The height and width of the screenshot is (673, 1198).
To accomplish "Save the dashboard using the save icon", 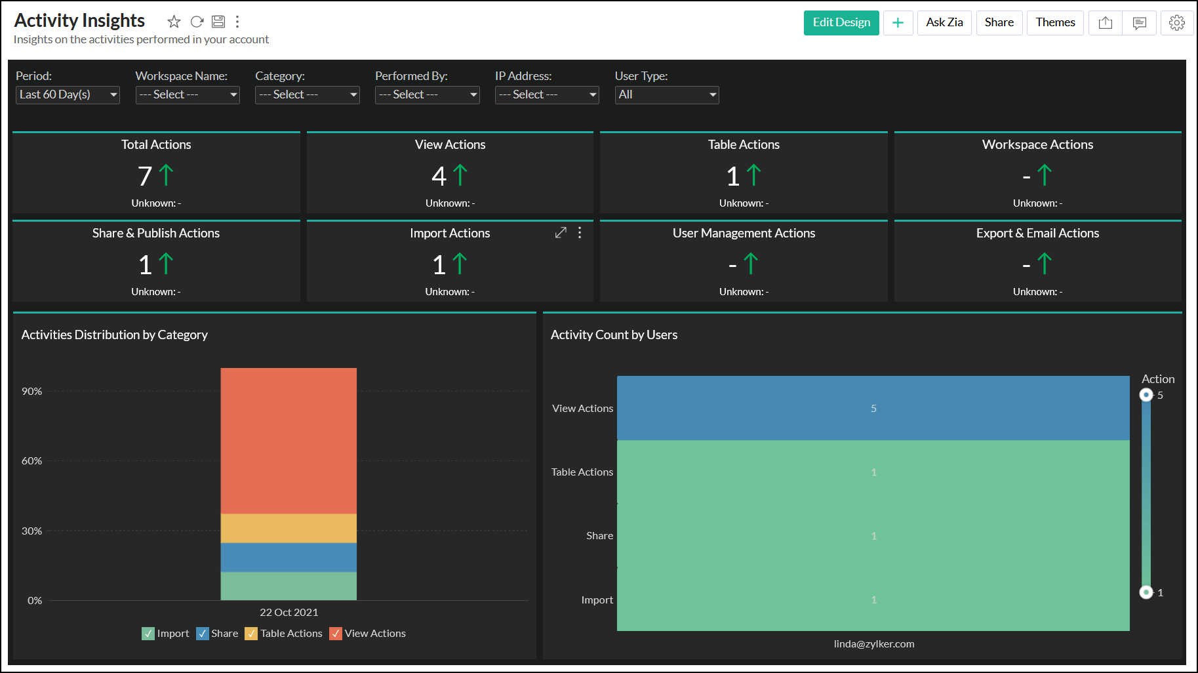I will (218, 21).
